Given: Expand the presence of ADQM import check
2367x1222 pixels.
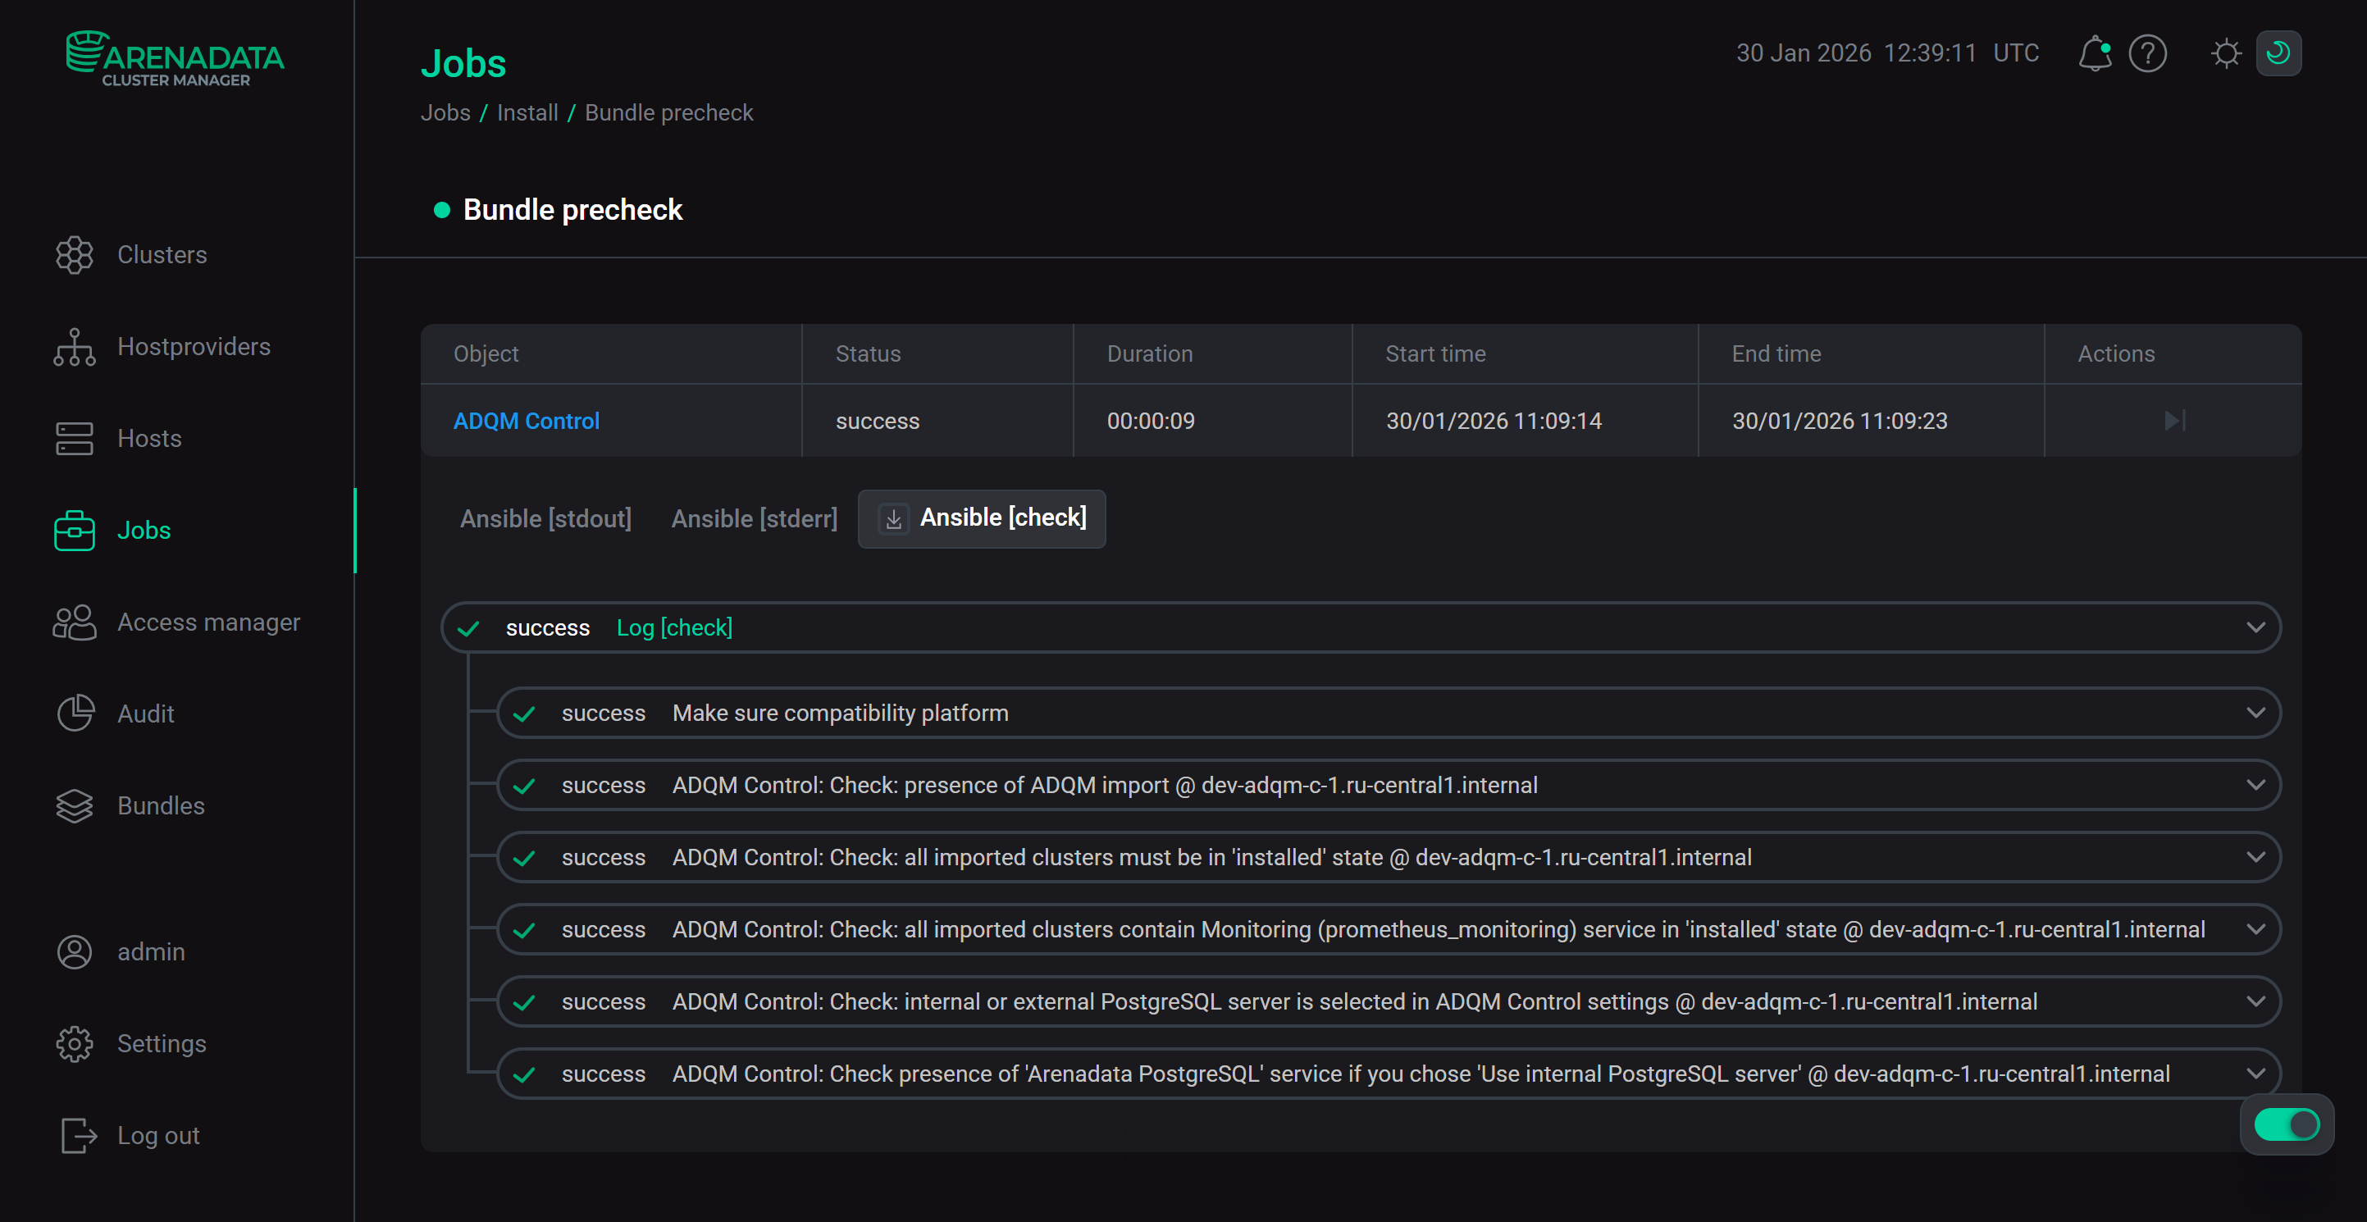Looking at the screenshot, I should [x=2255, y=786].
